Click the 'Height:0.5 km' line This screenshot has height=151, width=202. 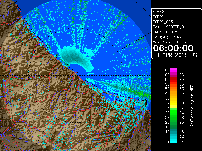point(167,37)
